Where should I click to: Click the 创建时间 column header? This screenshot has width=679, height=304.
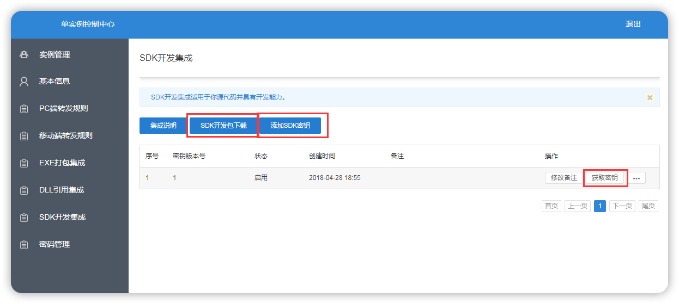point(322,156)
